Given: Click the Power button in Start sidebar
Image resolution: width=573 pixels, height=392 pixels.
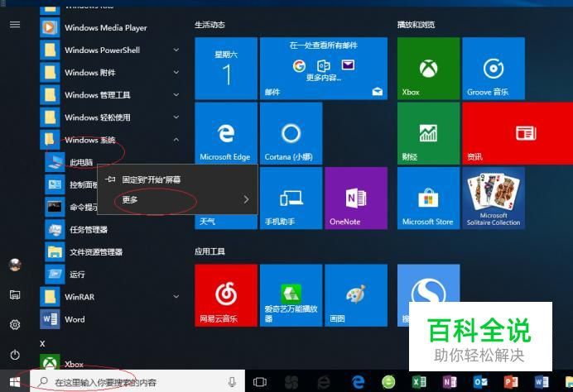Looking at the screenshot, I should pyautogui.click(x=15, y=355).
